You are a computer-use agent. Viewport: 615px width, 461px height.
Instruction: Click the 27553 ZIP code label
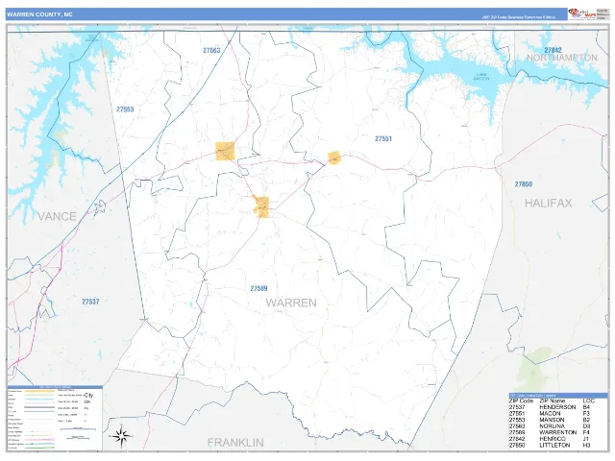(x=125, y=109)
